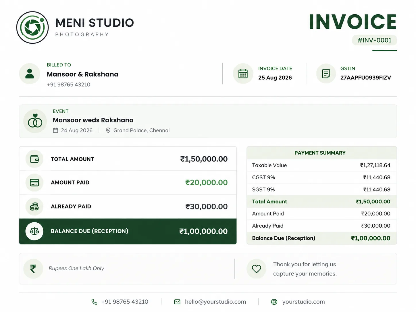Click the CGST 9% row label
416x312 pixels.
(x=263, y=177)
